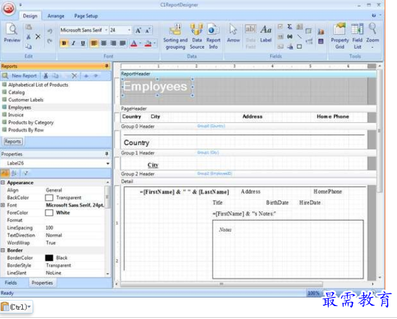
Task: Switch to the Properties bottom tab
Action: point(42,283)
